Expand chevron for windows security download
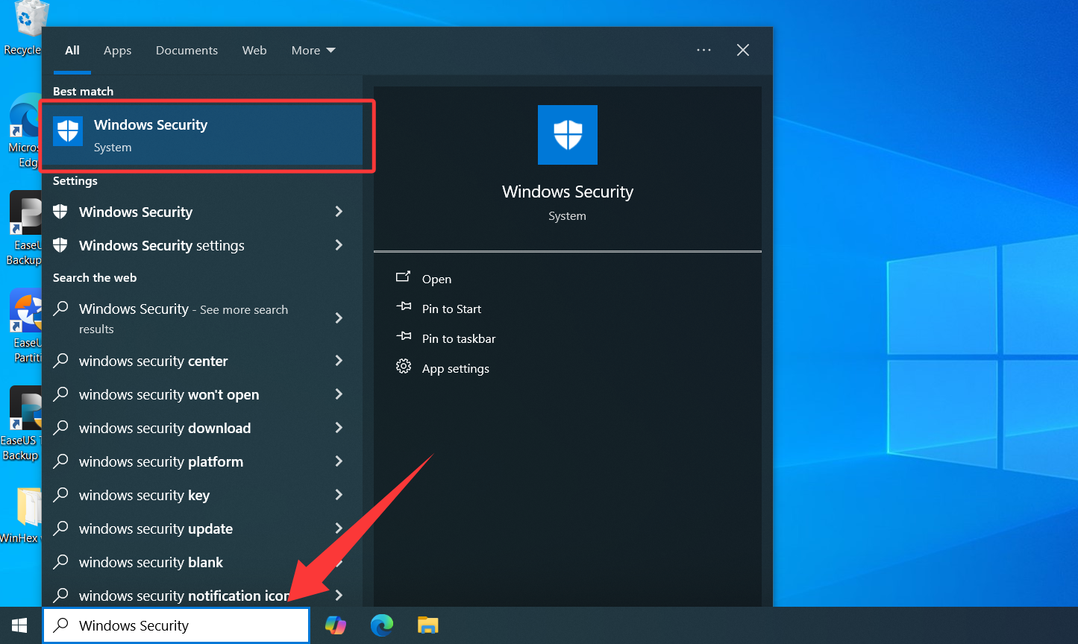This screenshot has height=644, width=1078. point(339,428)
